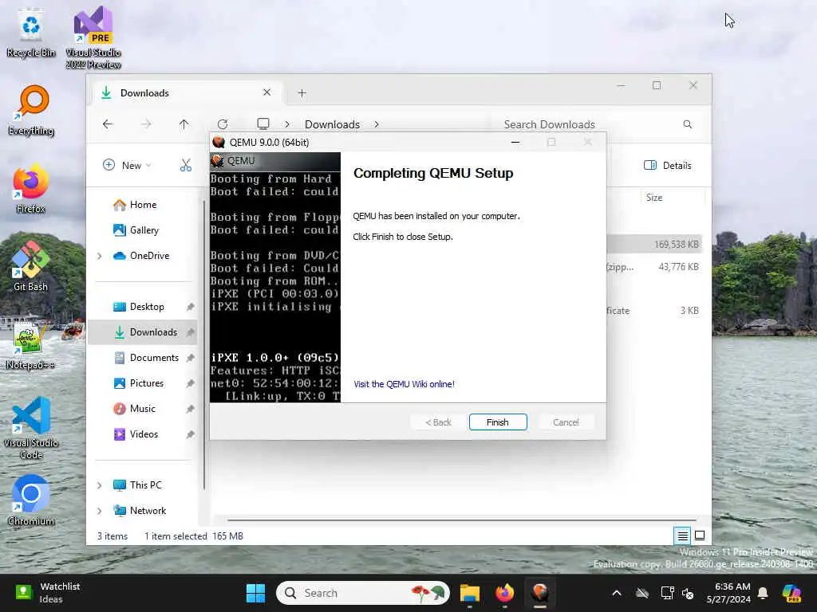This screenshot has width=817, height=612.
Task: Open the notifications bell in taskbar
Action: coord(763,593)
